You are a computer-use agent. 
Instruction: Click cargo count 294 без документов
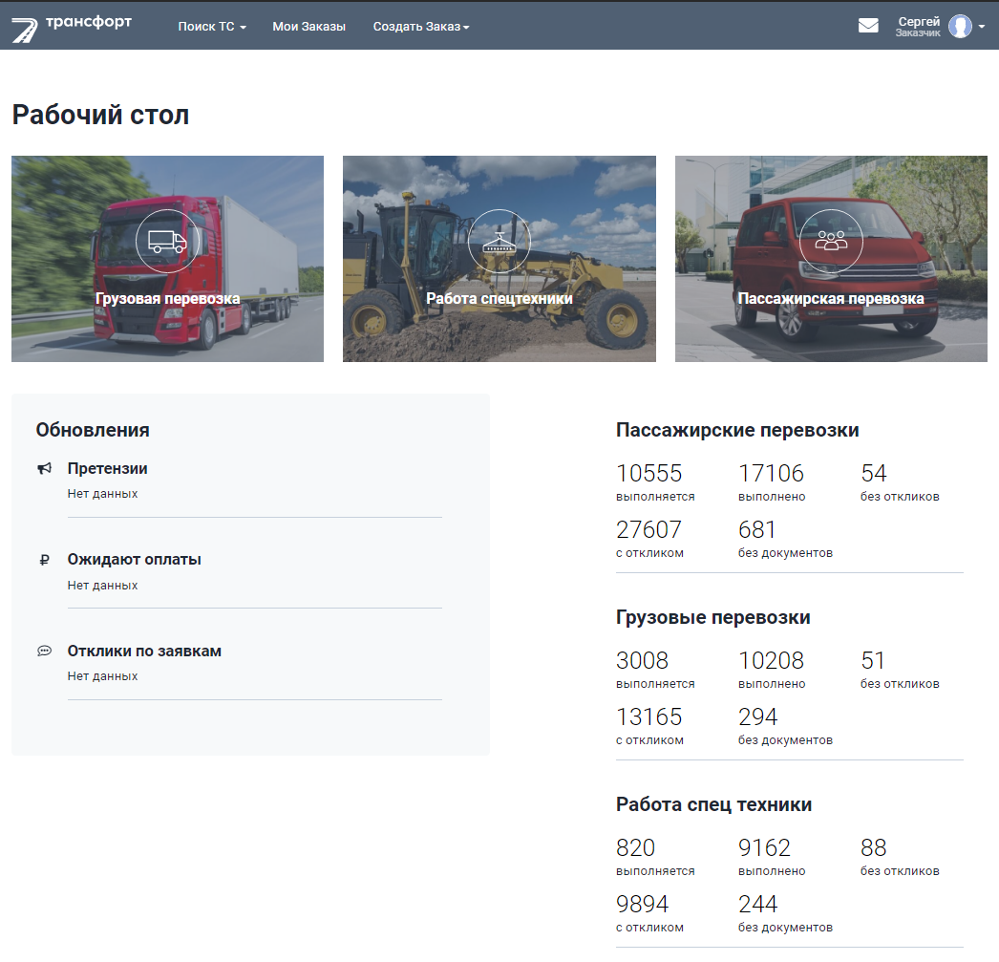785,726
